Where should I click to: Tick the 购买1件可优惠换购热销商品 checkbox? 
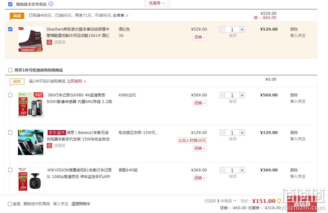(10, 70)
